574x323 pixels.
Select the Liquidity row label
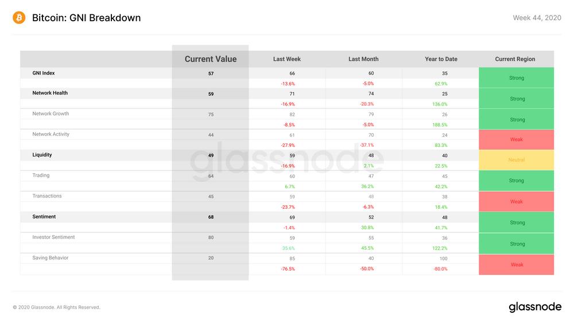42,155
